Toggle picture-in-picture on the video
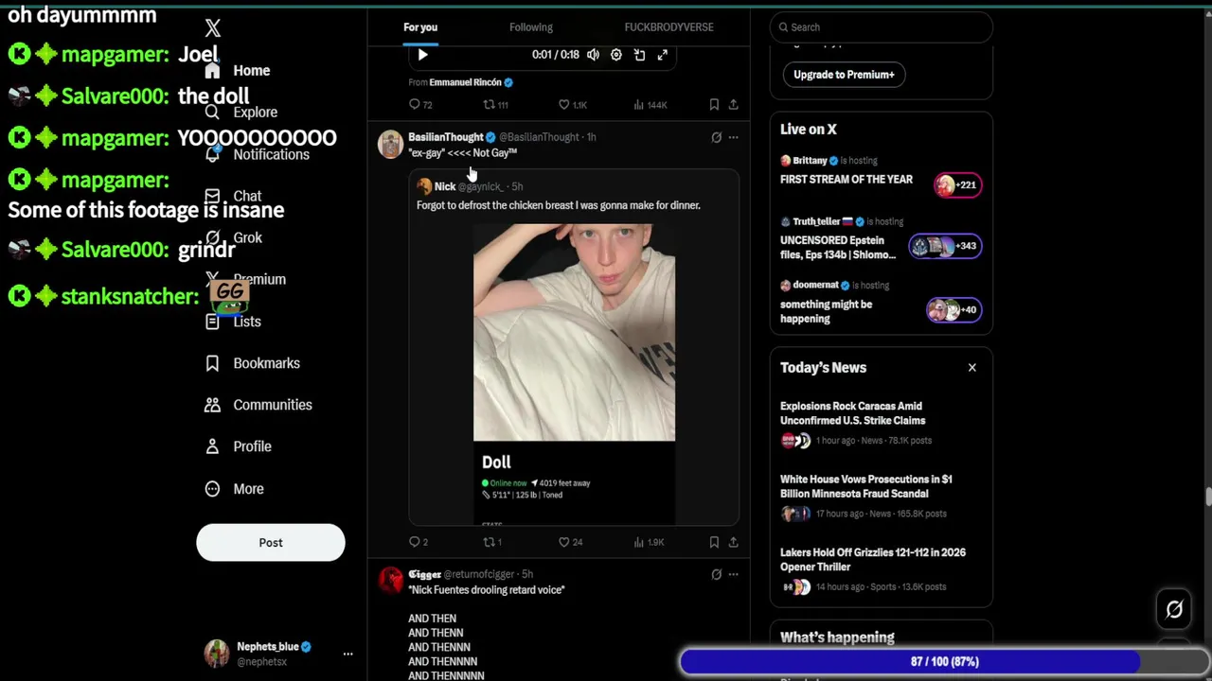 click(639, 55)
